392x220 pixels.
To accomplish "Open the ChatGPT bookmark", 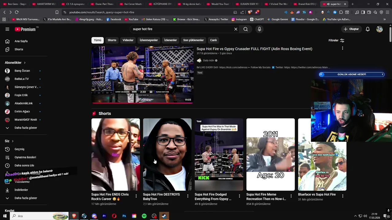I will click(257, 19).
